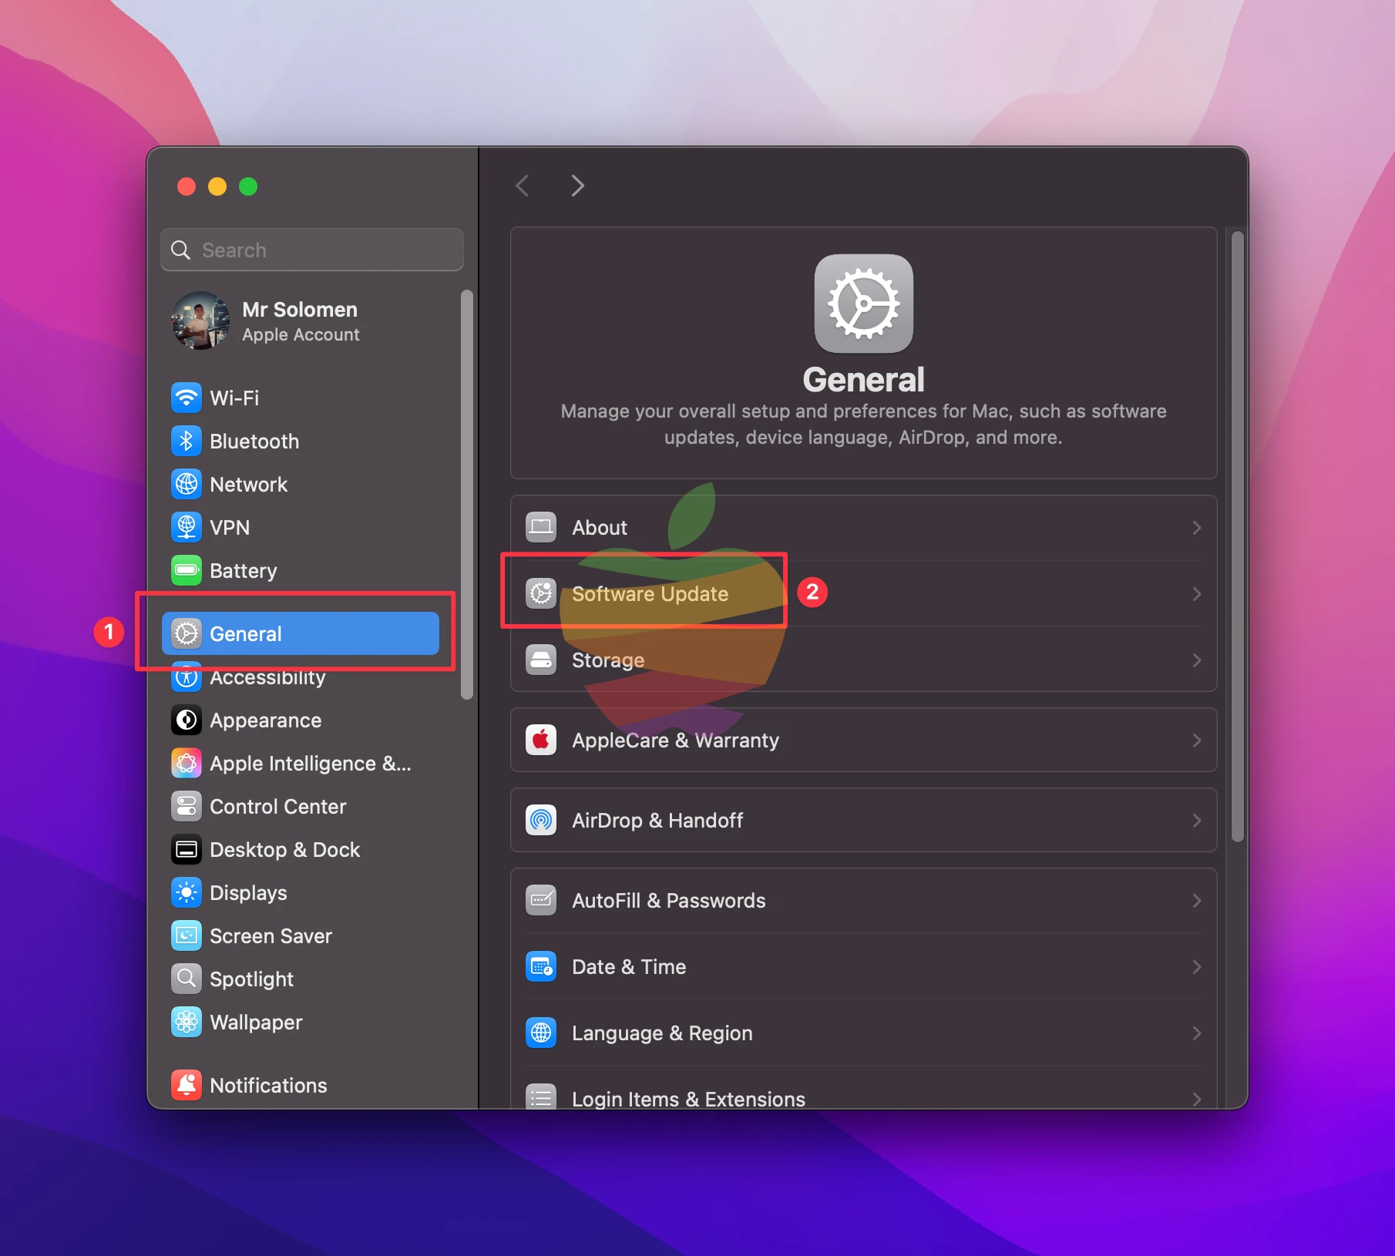Image resolution: width=1395 pixels, height=1256 pixels.
Task: Click the Control Center icon
Action: tap(187, 807)
